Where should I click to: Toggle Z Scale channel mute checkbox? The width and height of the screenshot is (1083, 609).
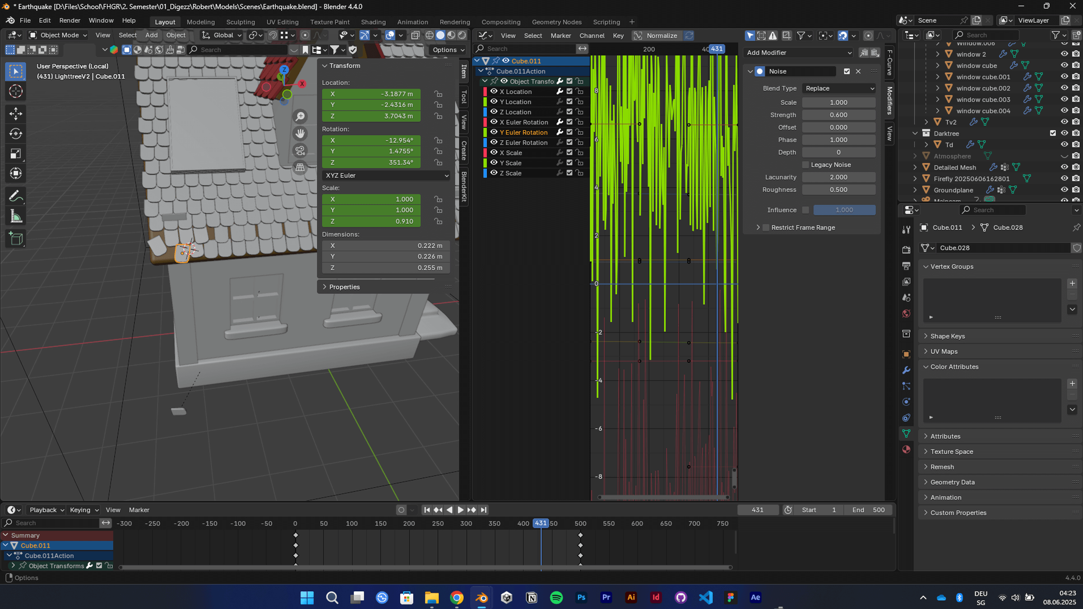coord(569,173)
